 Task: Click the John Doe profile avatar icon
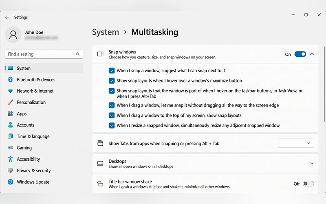(x=13, y=35)
